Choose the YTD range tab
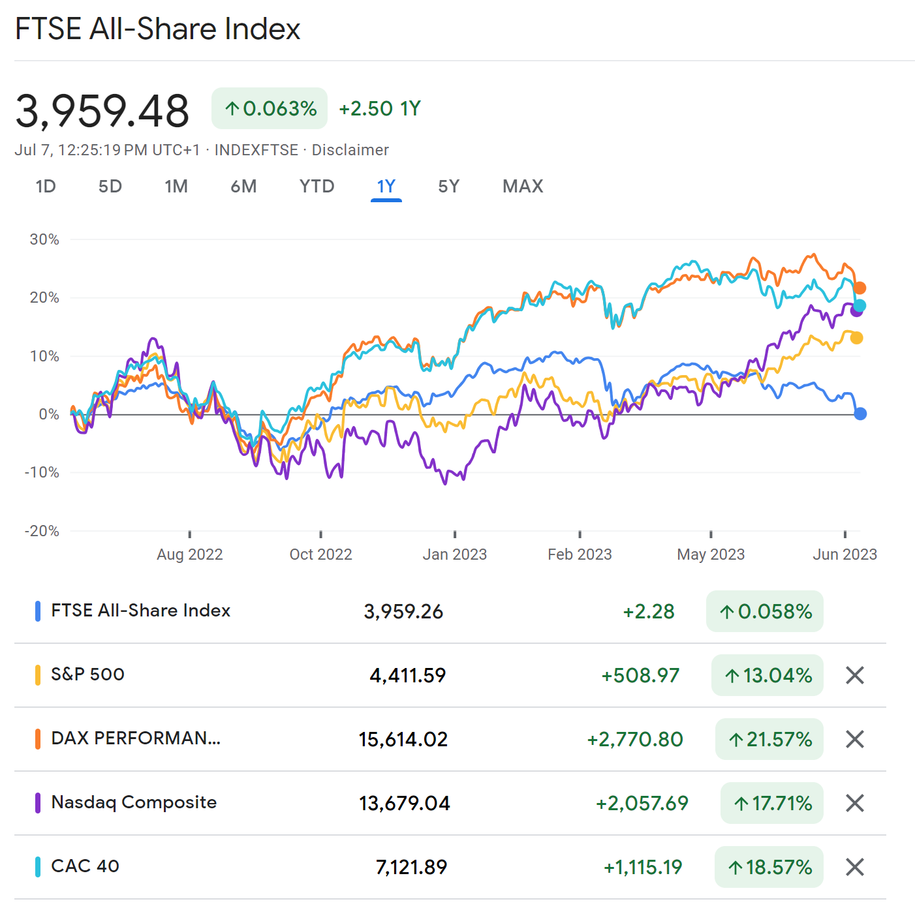 pos(317,187)
